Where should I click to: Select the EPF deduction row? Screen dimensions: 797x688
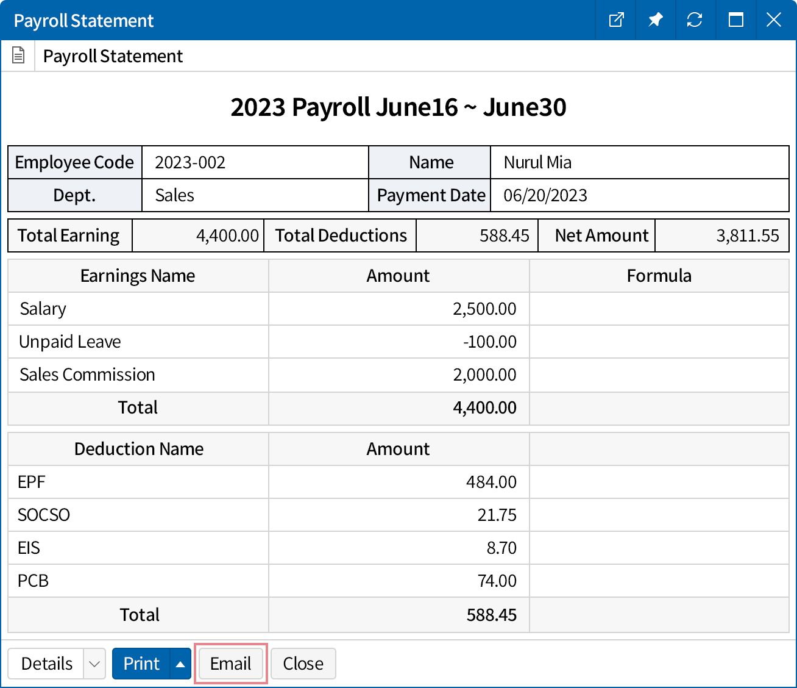32,482
